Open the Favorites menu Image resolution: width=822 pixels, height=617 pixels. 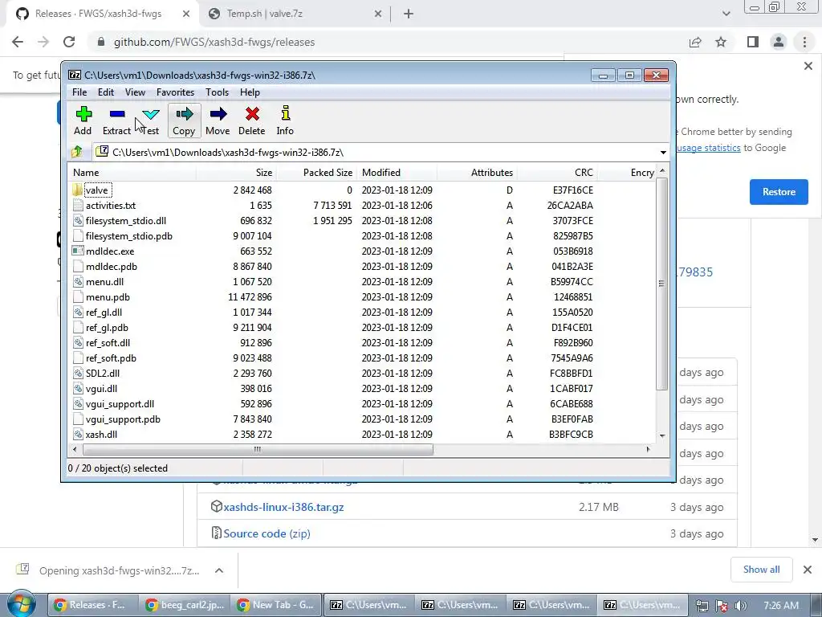176,92
